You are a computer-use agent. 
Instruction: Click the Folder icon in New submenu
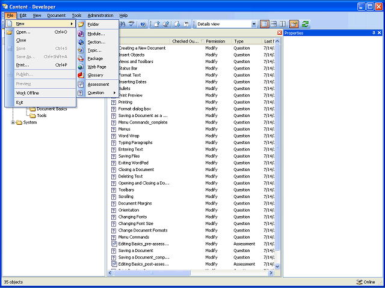pyautogui.click(x=81, y=25)
